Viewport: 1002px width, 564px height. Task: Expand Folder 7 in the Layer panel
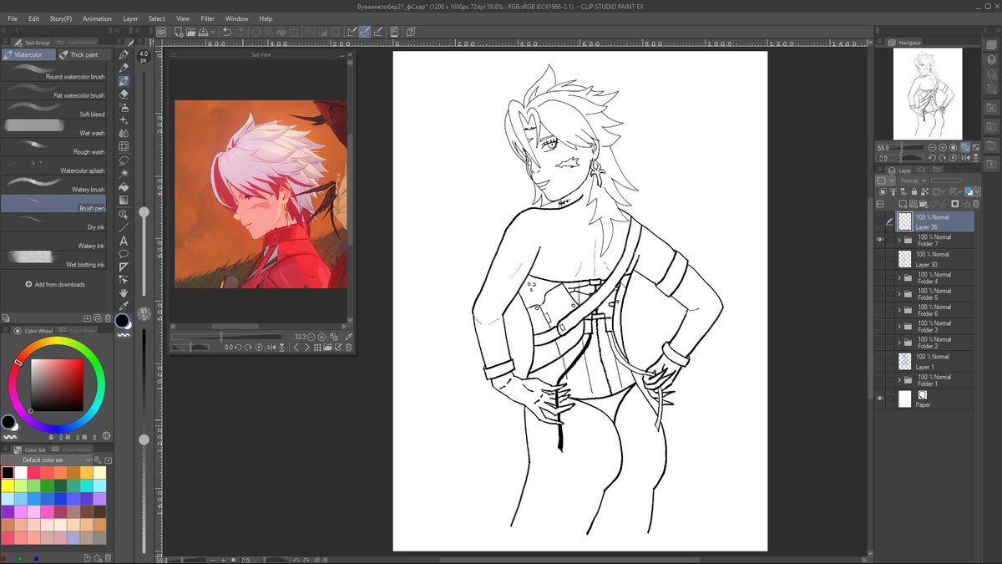click(x=899, y=241)
